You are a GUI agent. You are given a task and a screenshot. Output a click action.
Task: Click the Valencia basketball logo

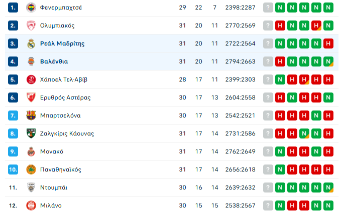point(31,61)
